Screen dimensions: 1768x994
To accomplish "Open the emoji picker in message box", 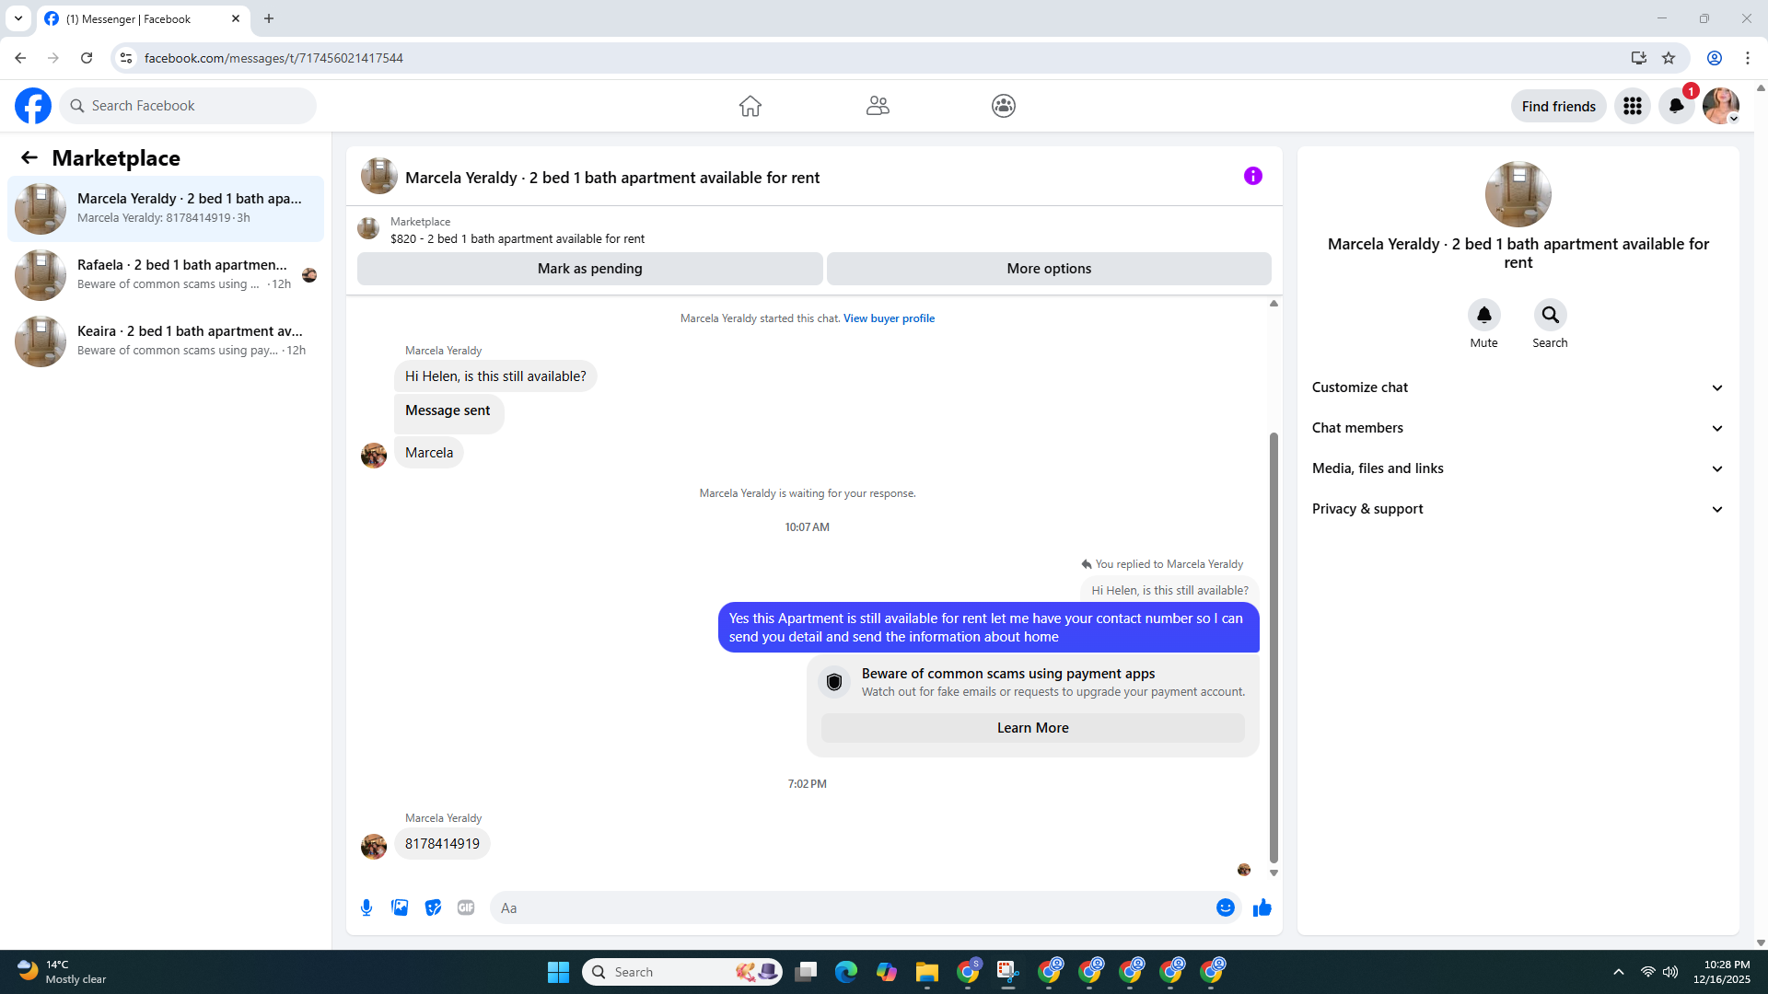I will (1226, 907).
